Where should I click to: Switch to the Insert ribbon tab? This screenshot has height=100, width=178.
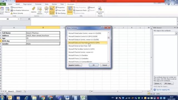pyautogui.click(x=18, y=4)
